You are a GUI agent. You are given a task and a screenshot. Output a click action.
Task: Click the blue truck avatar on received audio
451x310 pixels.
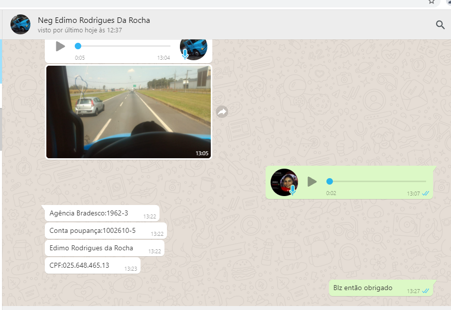coord(193,48)
